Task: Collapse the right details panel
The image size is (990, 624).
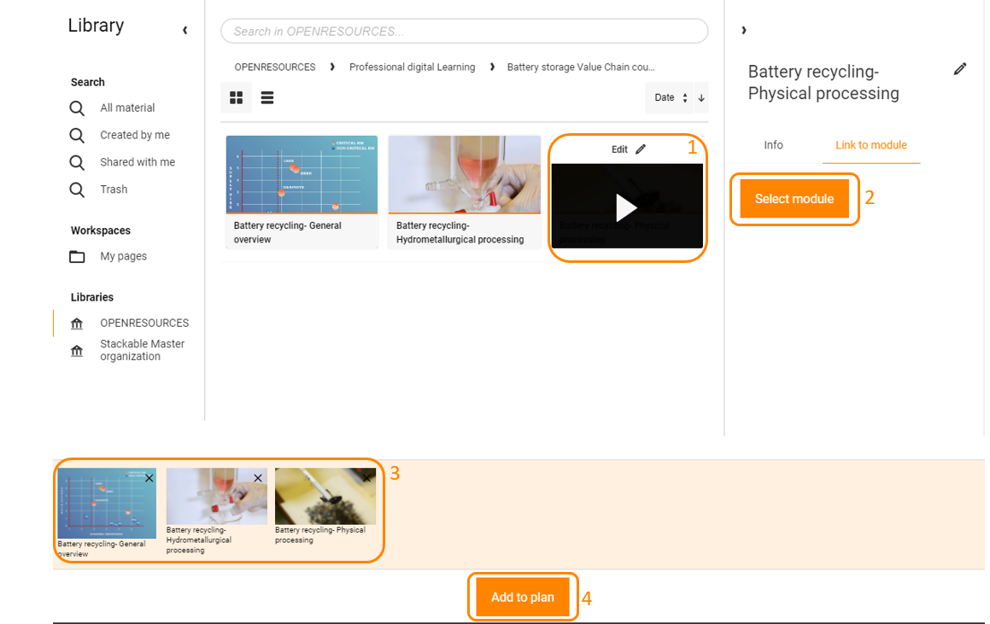Action: (744, 30)
